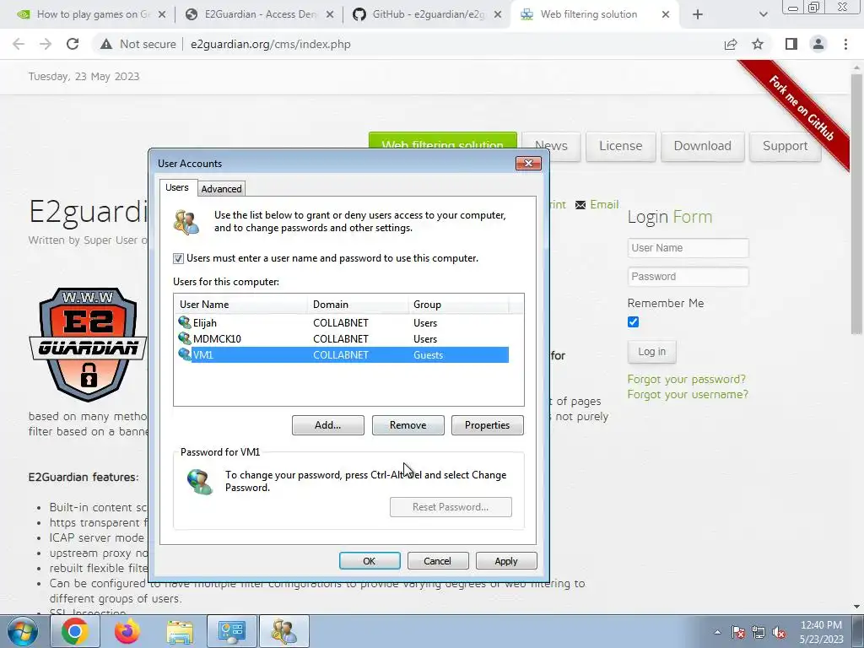Focus the Password login field
Viewport: 864px width, 648px height.
coord(688,277)
